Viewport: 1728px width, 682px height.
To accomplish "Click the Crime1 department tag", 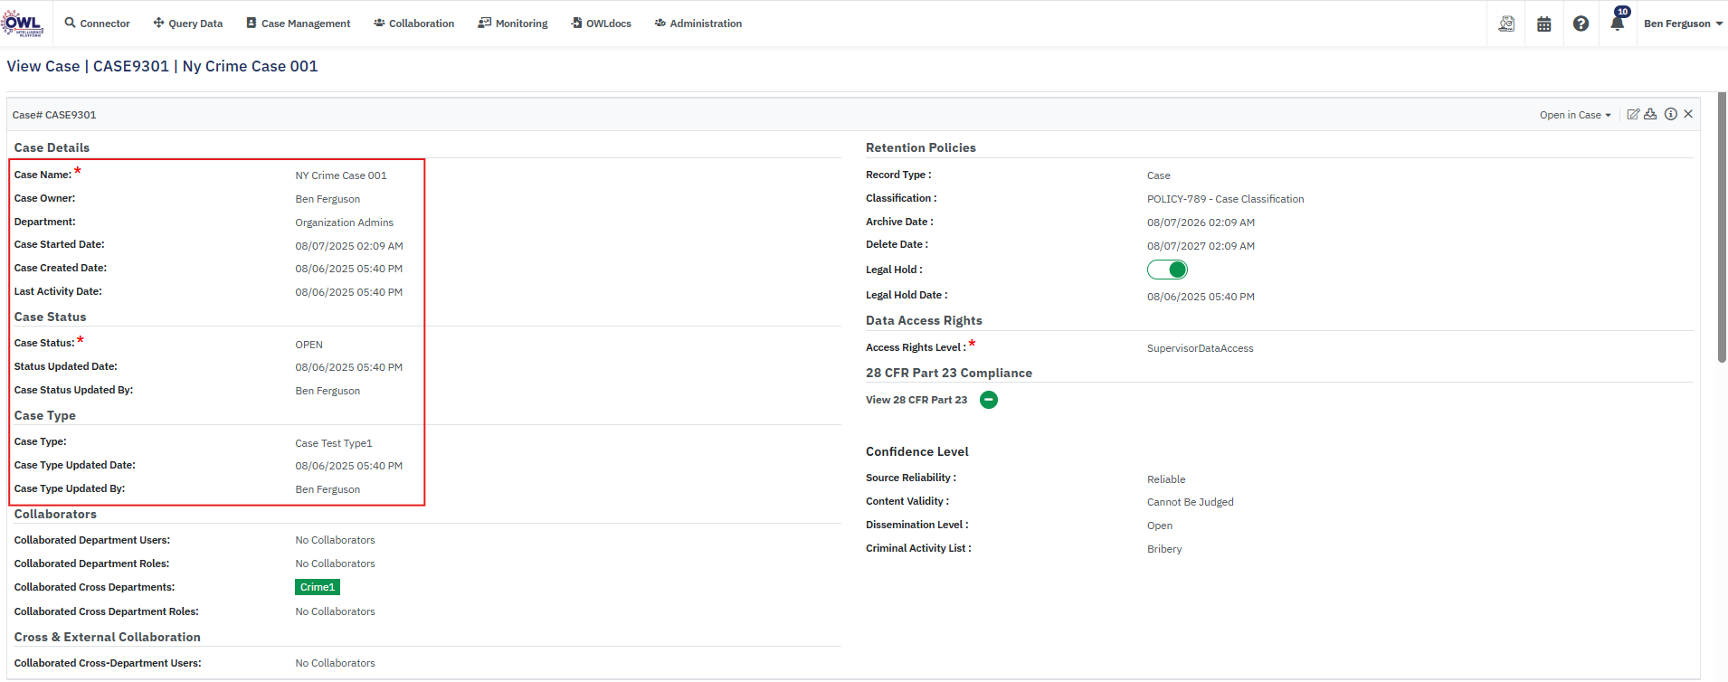I will pyautogui.click(x=318, y=587).
